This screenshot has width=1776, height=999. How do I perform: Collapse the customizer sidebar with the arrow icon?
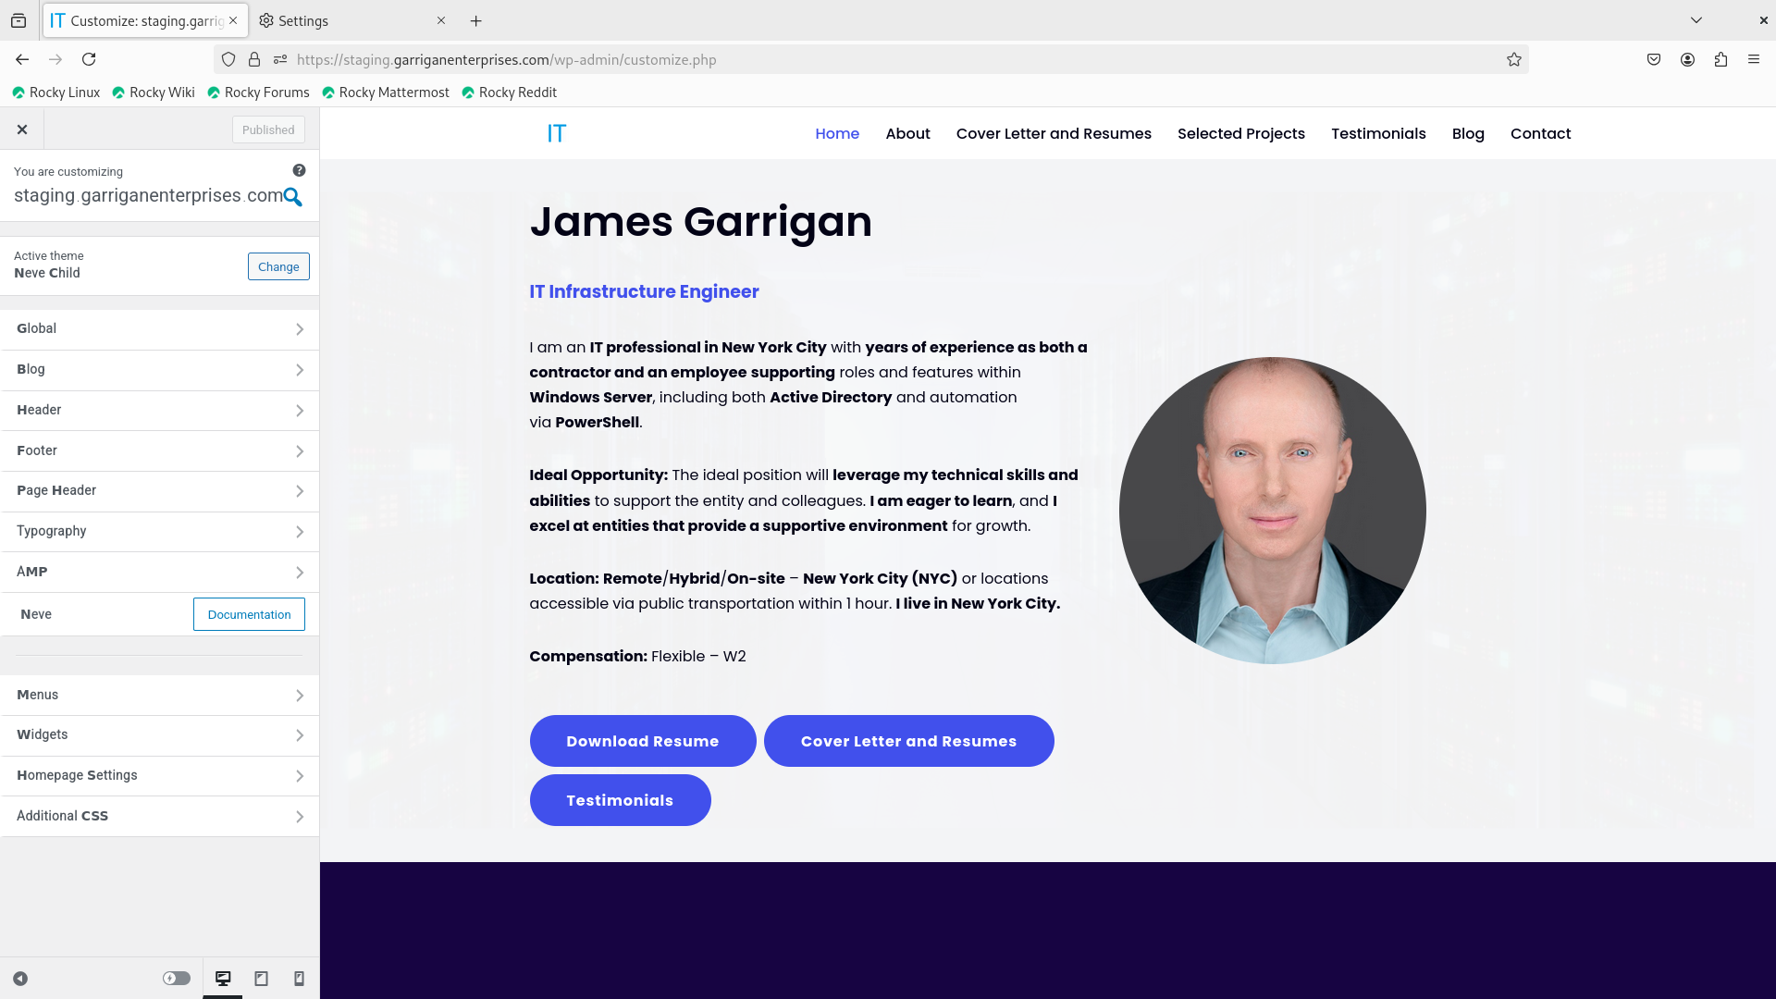tap(20, 979)
